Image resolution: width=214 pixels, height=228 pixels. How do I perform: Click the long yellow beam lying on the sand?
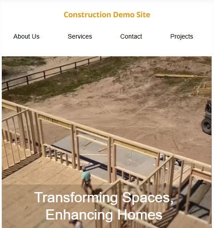tap(180, 76)
